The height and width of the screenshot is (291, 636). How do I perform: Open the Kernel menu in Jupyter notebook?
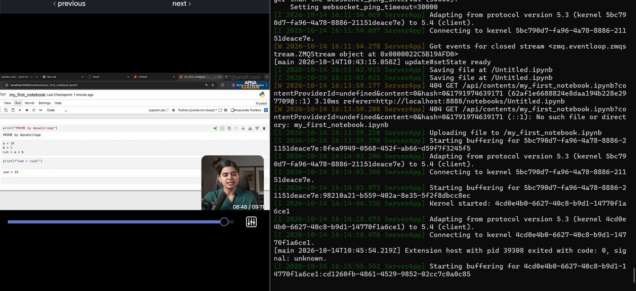click(30, 103)
